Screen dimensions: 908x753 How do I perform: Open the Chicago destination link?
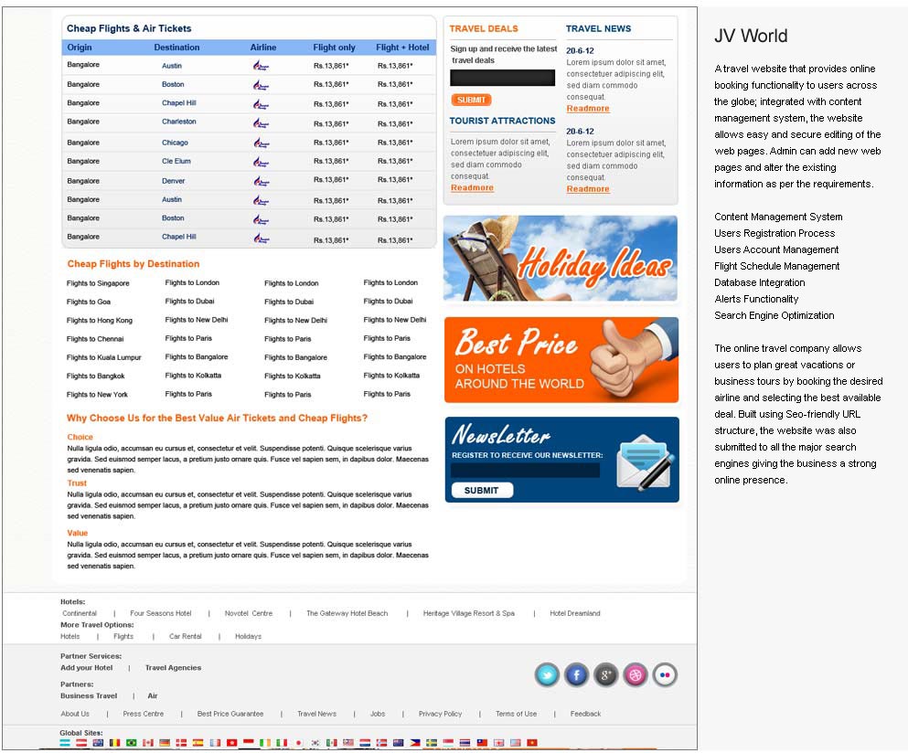pyautogui.click(x=175, y=143)
